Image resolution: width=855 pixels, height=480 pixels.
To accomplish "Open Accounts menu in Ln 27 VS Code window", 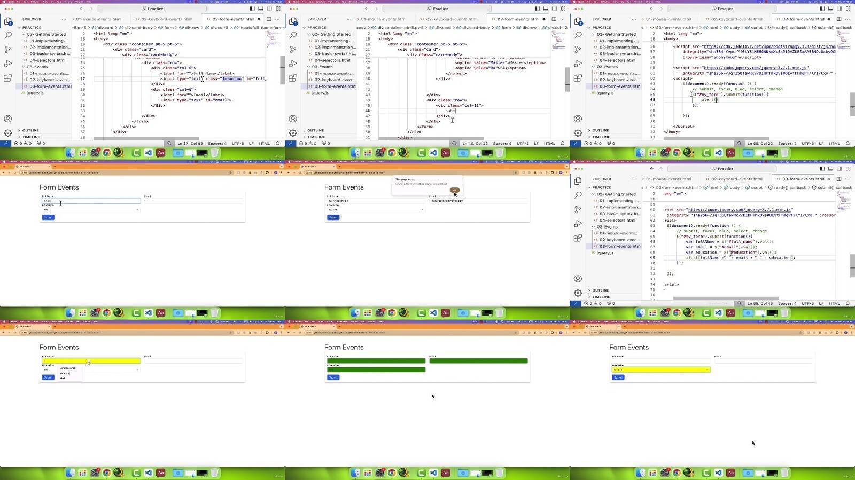I will point(8,119).
